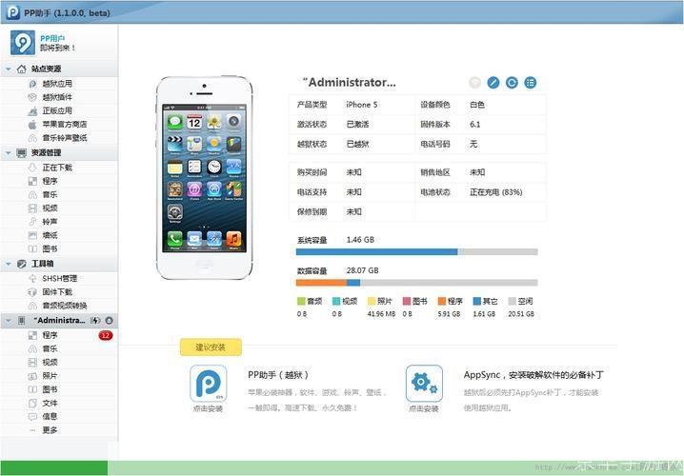Viewport: 684px width, 476px height.
Task: Open 文件 under the Administrator device
Action: pos(50,403)
